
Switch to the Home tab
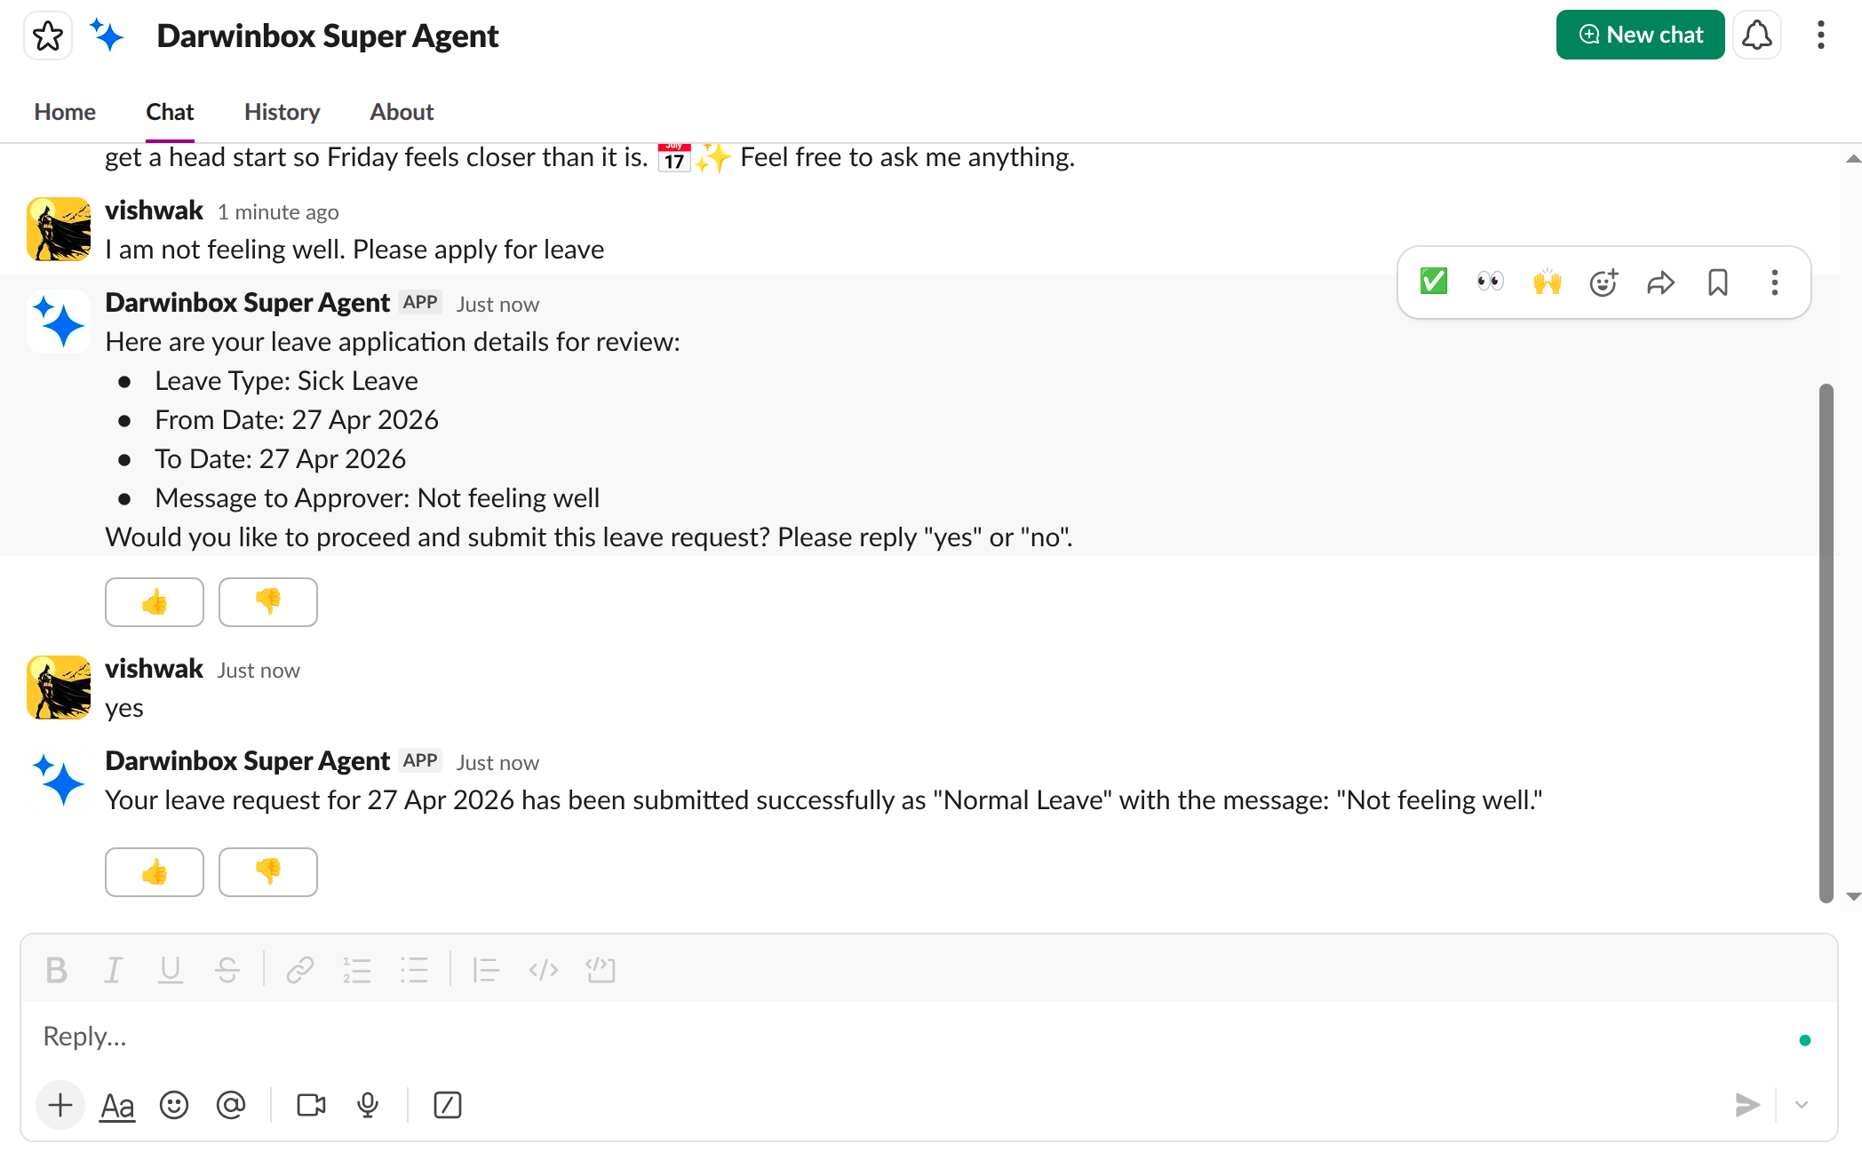pyautogui.click(x=65, y=112)
